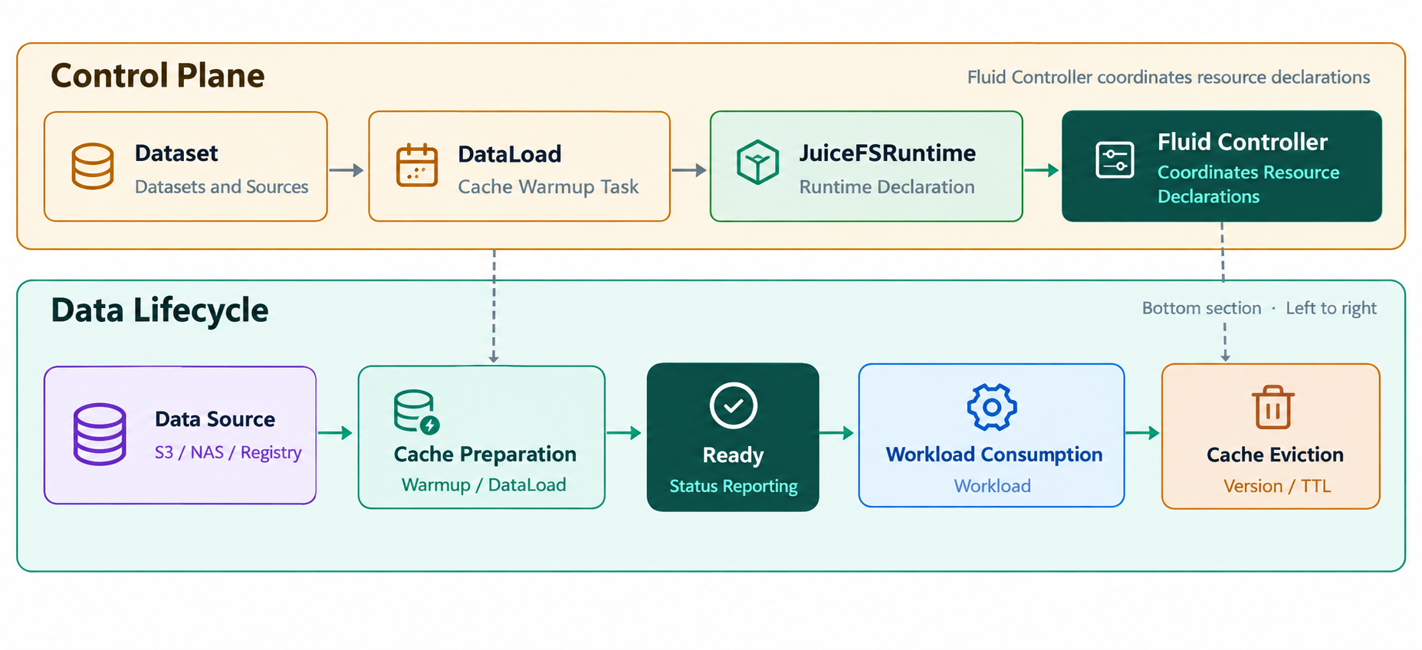Select the "Status Reporting" subtitle

(734, 486)
